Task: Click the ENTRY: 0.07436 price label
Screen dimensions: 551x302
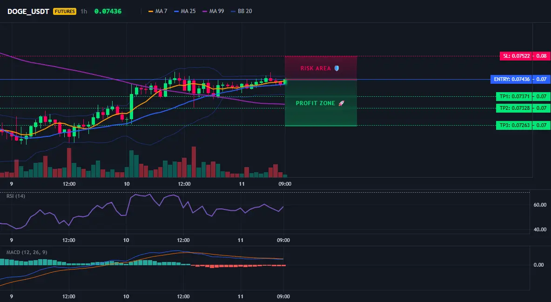Action: (511, 79)
